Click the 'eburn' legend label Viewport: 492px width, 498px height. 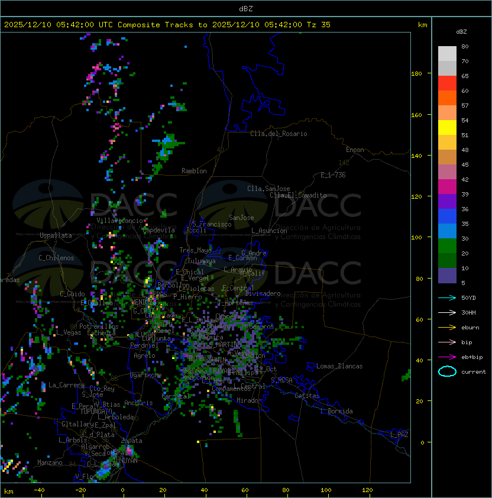(x=470, y=328)
